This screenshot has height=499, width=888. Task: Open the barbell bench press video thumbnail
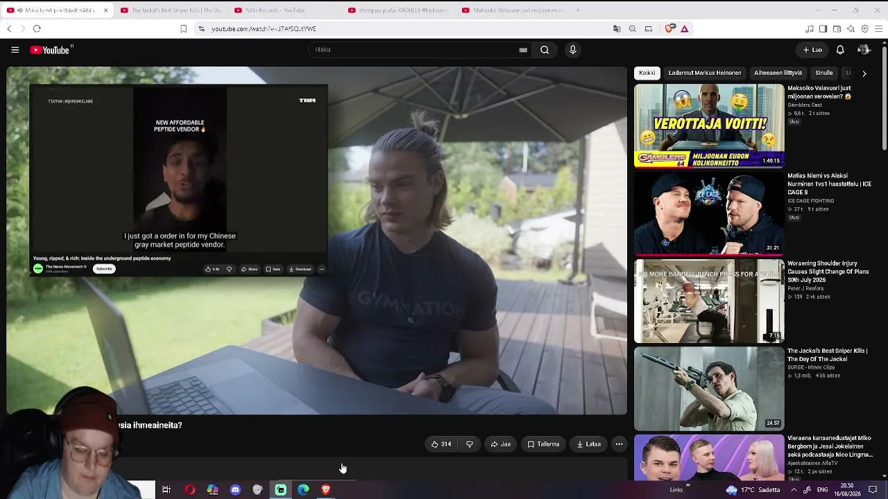(709, 301)
